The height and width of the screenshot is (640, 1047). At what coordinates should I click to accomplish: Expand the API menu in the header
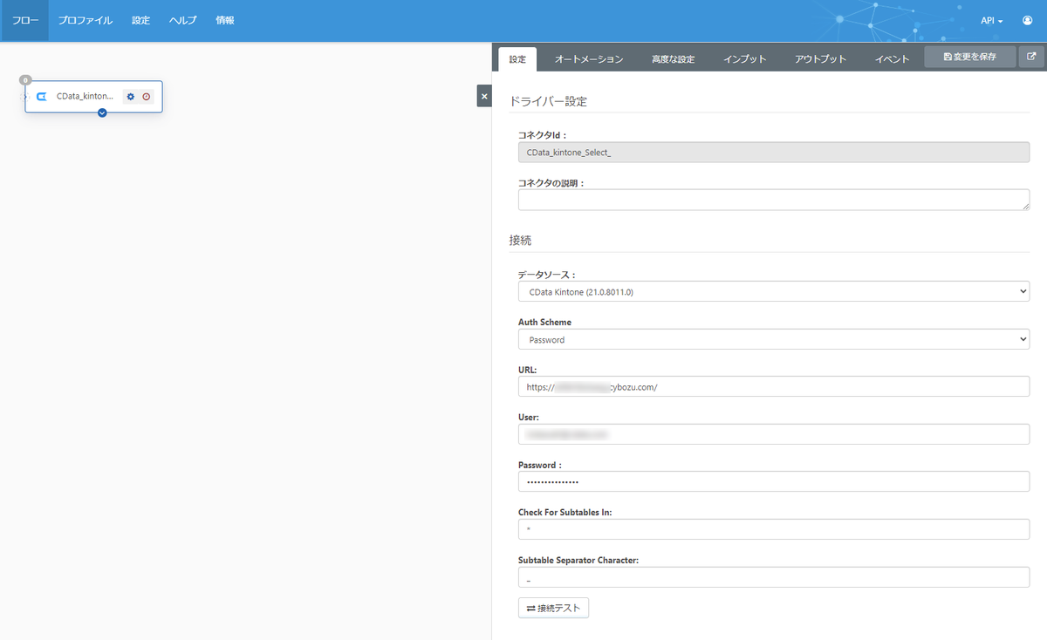(992, 20)
